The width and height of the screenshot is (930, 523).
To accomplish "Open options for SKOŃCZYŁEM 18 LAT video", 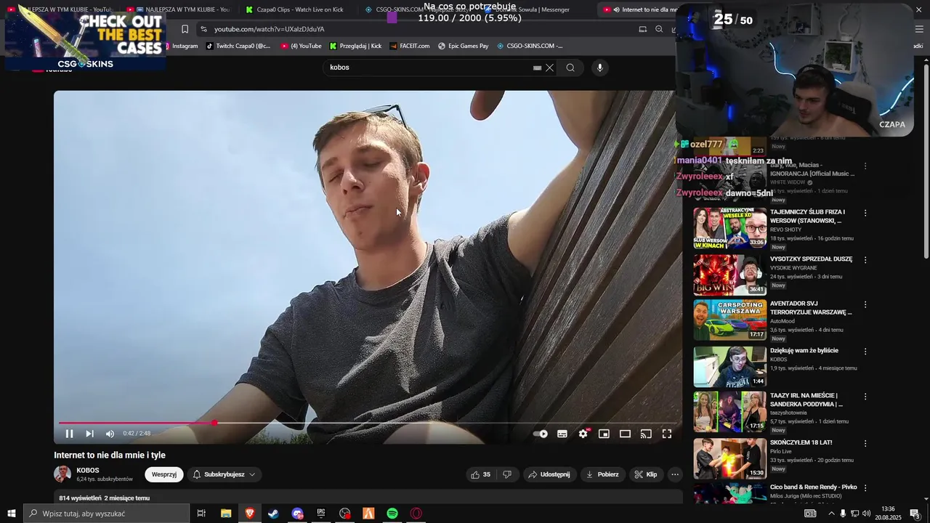I will [865, 443].
